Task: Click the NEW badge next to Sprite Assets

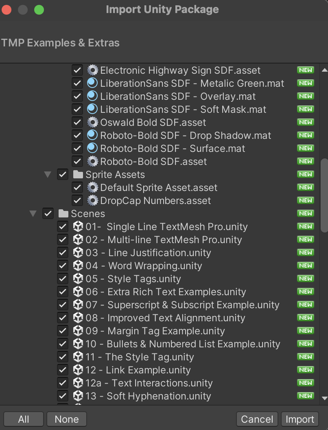Action: point(306,174)
